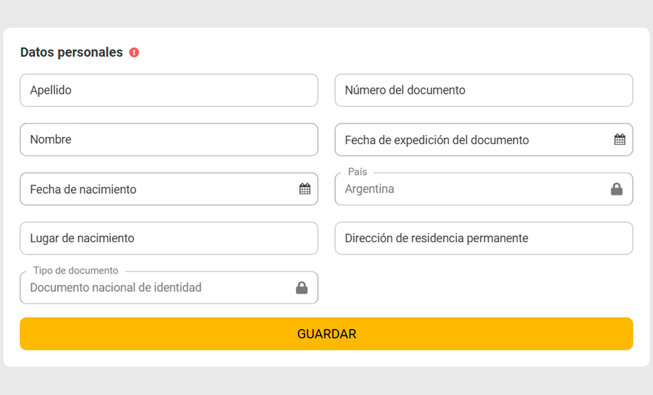Open calendar picker for Fecha de expedición

[620, 140]
